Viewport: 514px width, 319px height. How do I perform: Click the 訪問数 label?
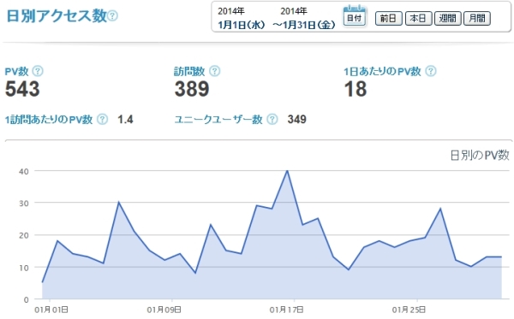tap(189, 71)
